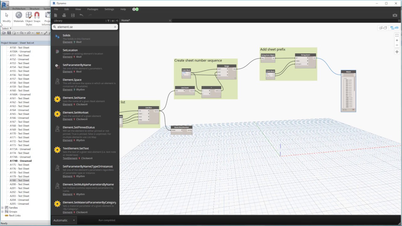This screenshot has height=226, width=402.
Task: Open the Settings menu in Dynamo
Action: click(x=109, y=9)
